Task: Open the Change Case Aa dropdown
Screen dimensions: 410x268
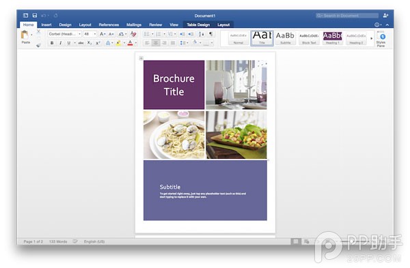Action: click(x=122, y=34)
